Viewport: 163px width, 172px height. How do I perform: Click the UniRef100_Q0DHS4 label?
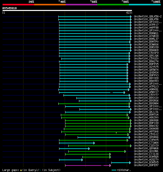tap(146, 73)
